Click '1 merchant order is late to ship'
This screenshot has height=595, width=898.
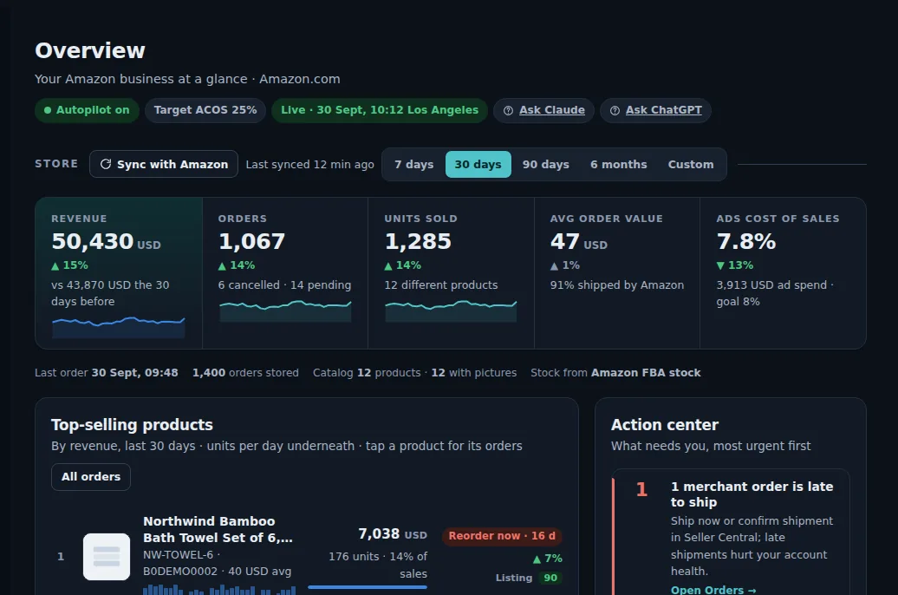point(752,494)
